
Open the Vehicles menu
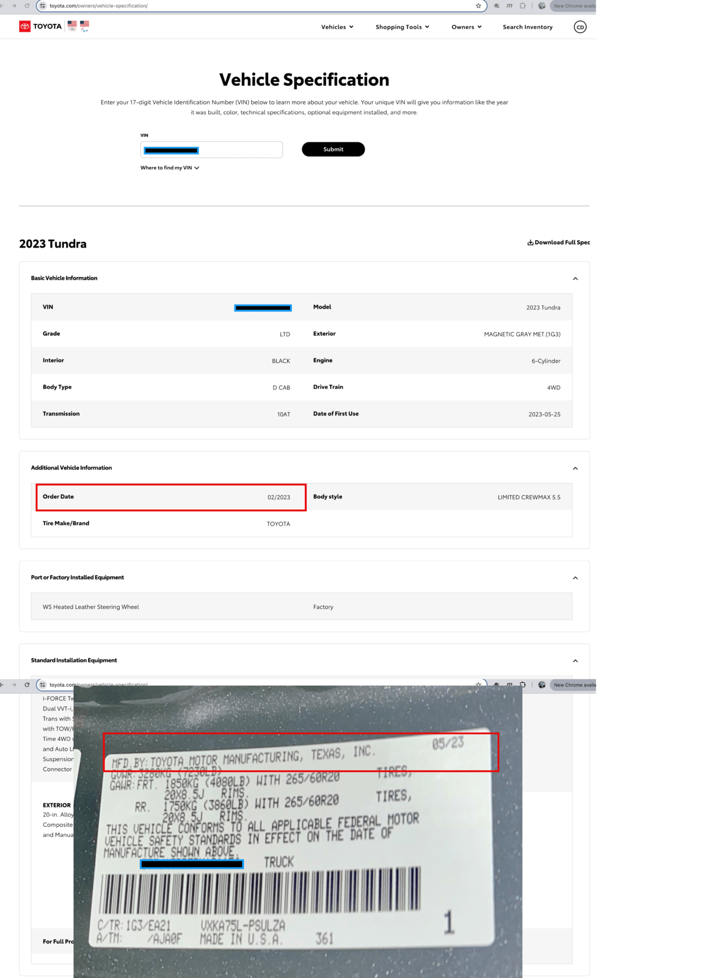click(337, 27)
